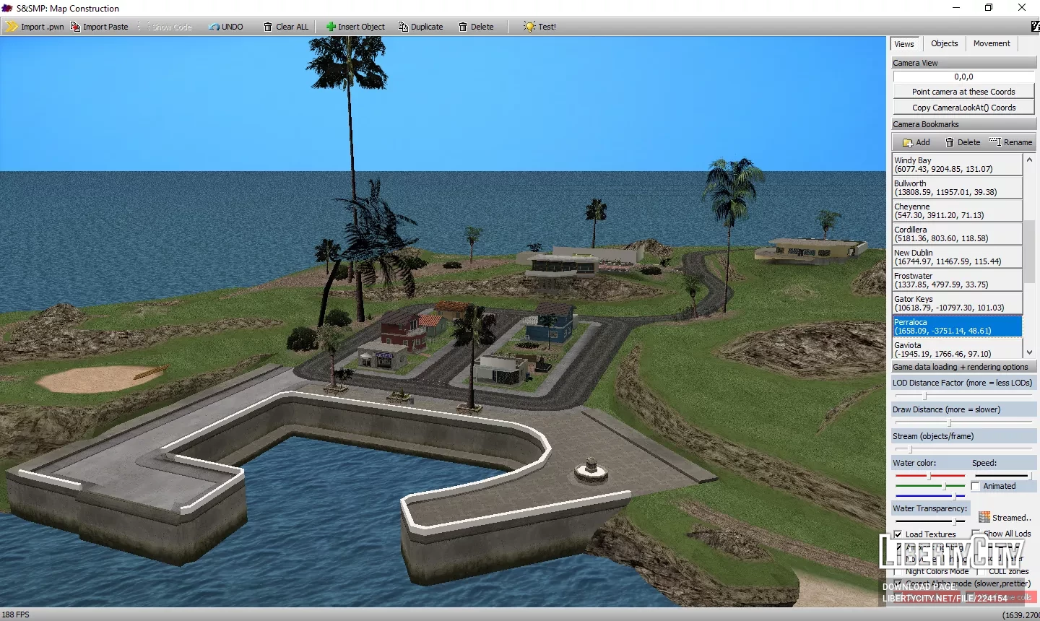The height and width of the screenshot is (621, 1040).
Task: Switch to the Views tab
Action: [x=904, y=44]
